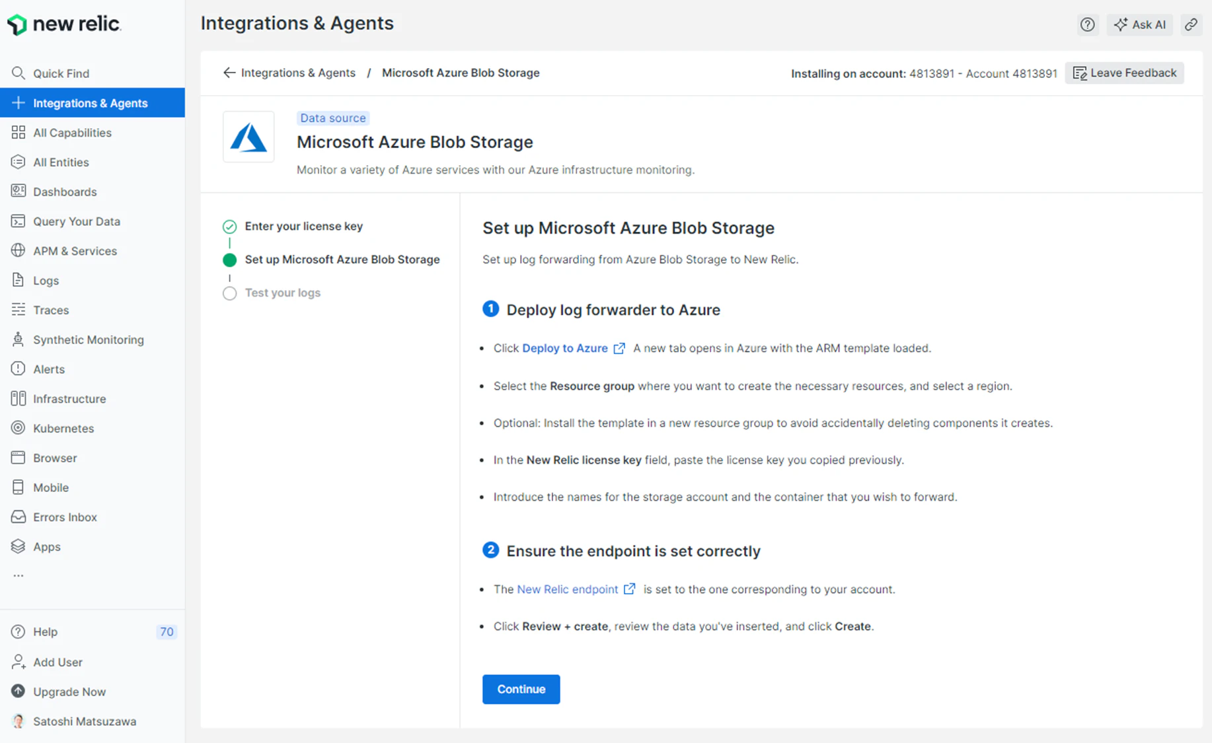Click the 70 badge next to Help
Viewport: 1212px width, 743px height.
[167, 632]
